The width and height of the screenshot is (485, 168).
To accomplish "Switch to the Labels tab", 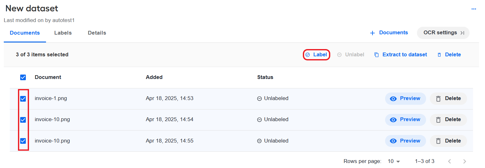I will pyautogui.click(x=63, y=33).
